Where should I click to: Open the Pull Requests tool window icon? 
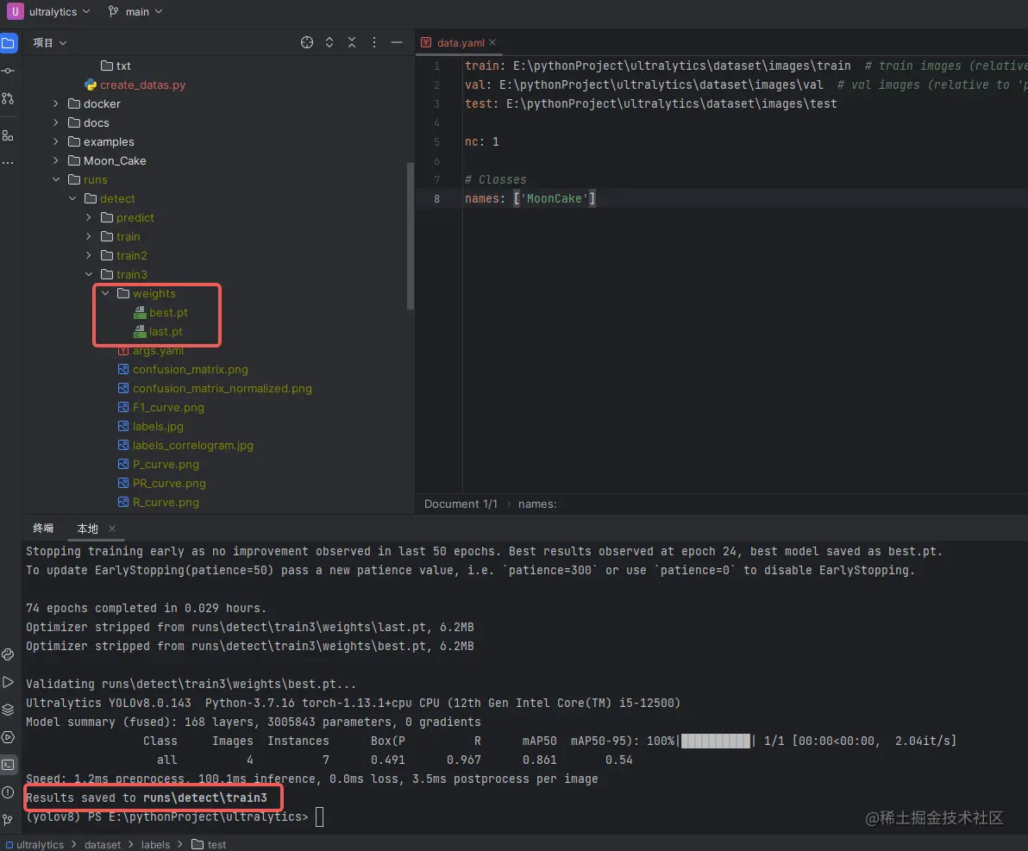[x=8, y=98]
